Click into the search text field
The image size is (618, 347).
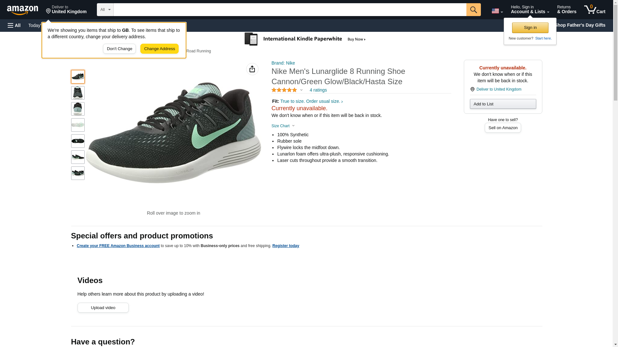pyautogui.click(x=290, y=10)
